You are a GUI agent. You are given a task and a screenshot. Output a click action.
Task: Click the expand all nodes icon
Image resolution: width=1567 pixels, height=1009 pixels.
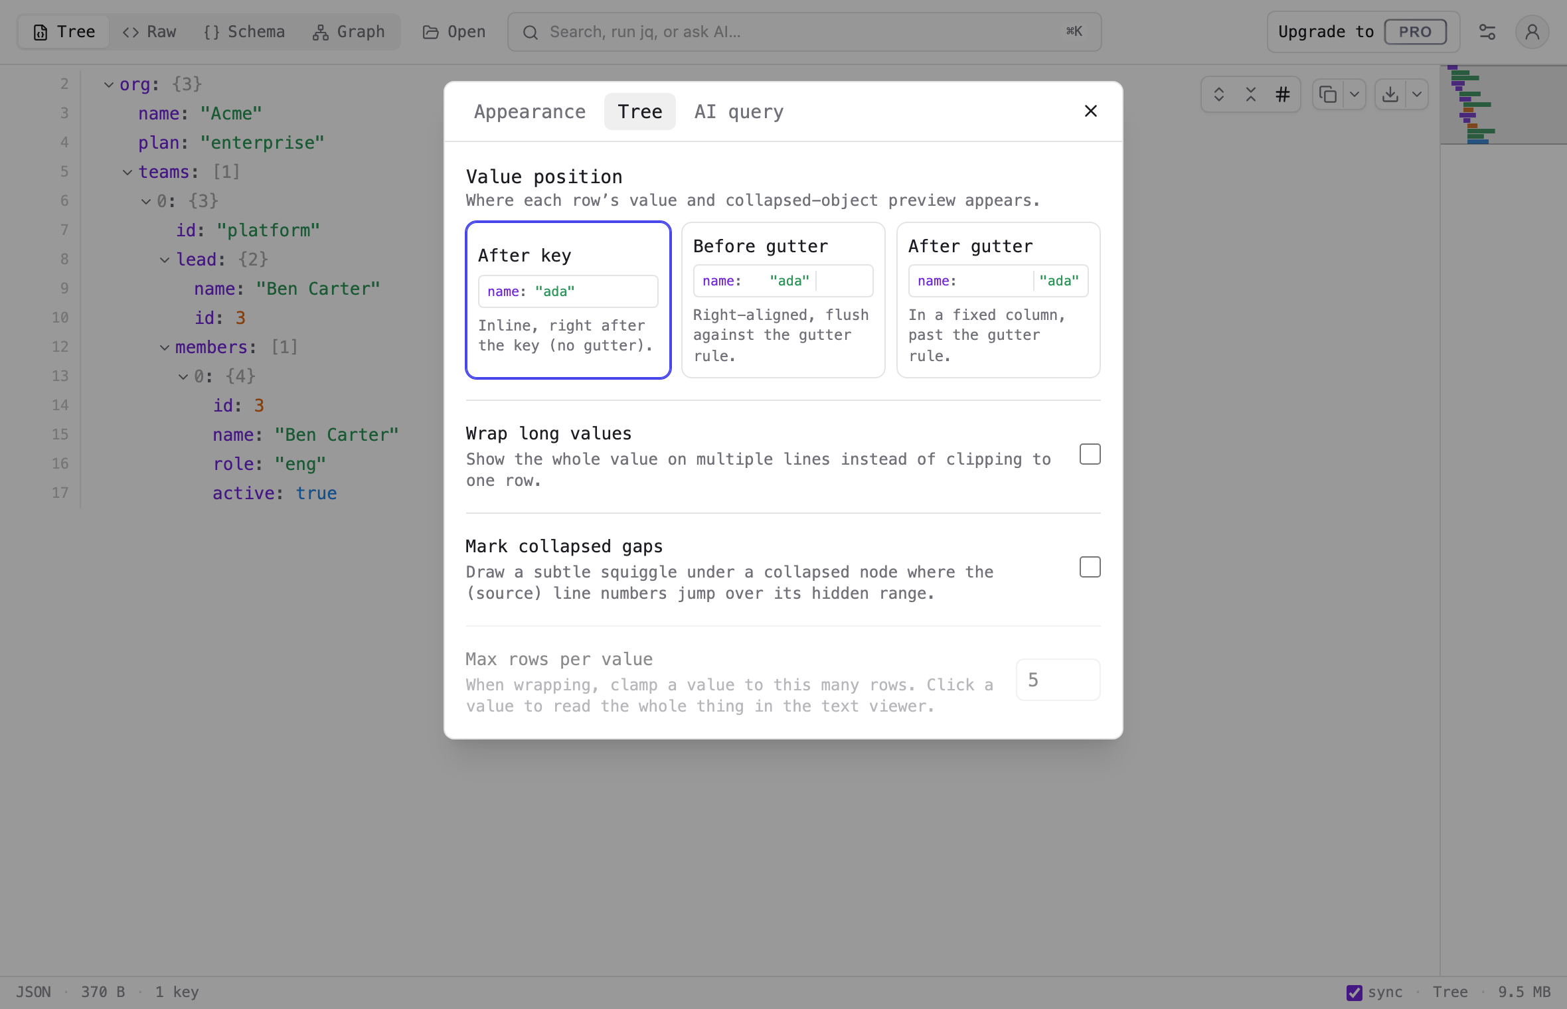(x=1218, y=94)
